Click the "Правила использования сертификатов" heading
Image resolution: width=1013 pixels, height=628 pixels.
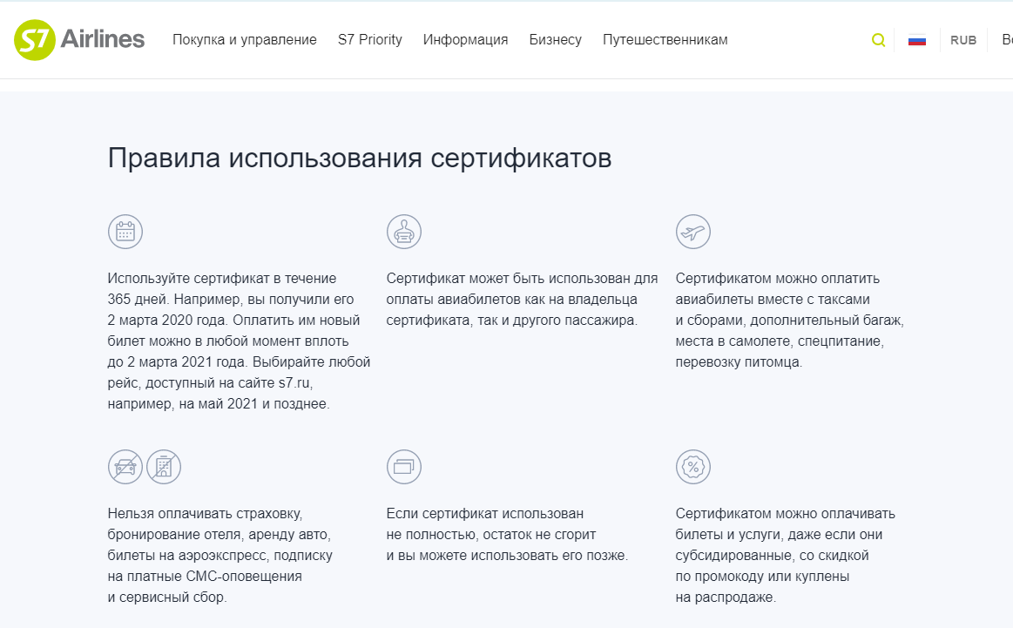(360, 159)
